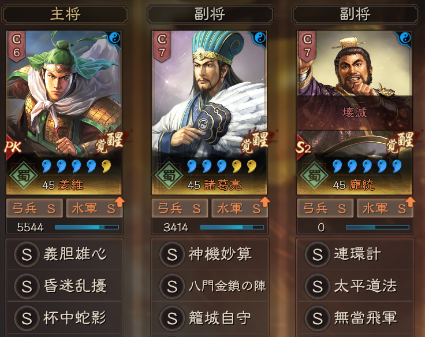
Task: Click 諸葛亮's 水軍 S aptitude button
Action: 239,209
